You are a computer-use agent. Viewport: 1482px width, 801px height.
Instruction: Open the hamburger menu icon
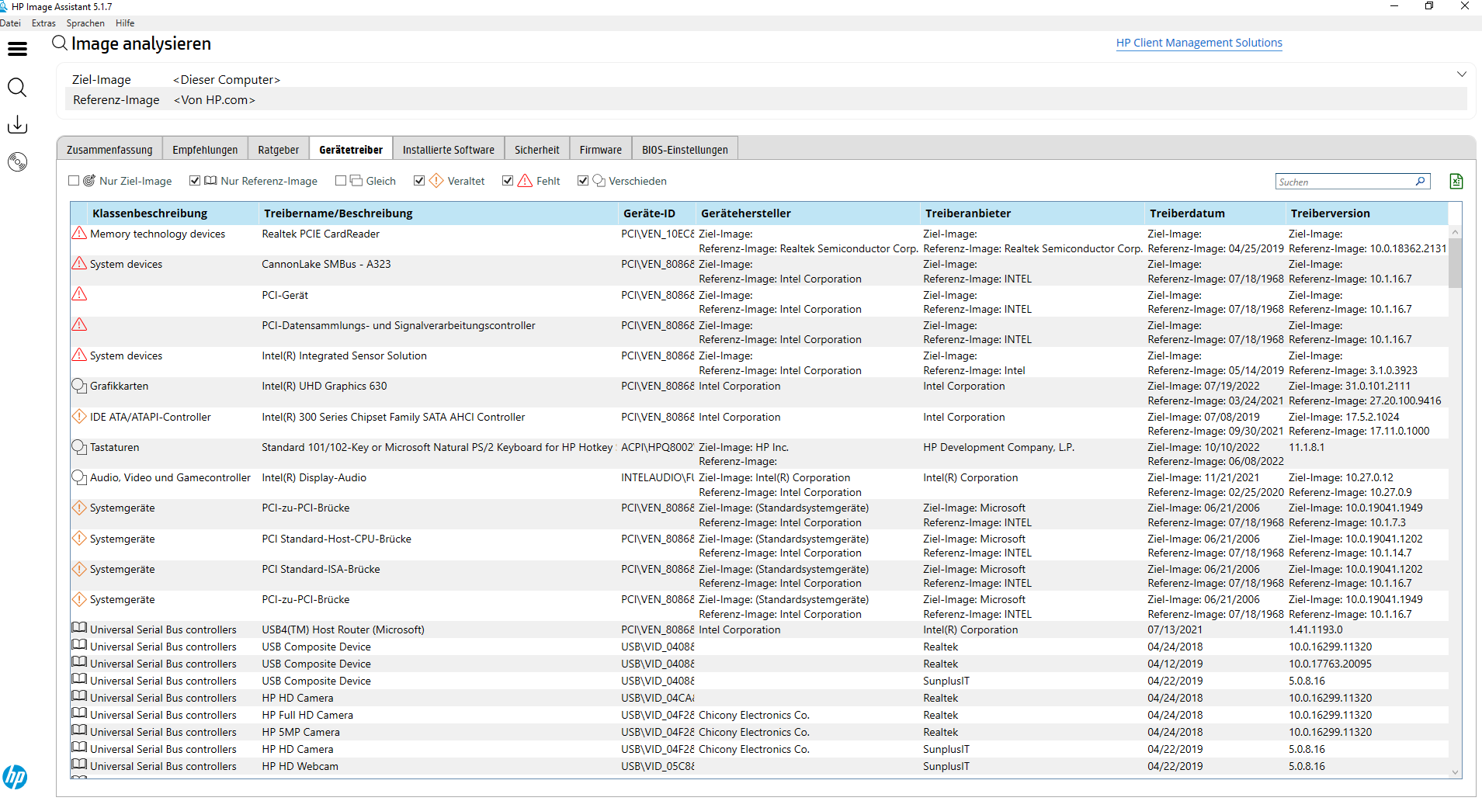tap(17, 49)
